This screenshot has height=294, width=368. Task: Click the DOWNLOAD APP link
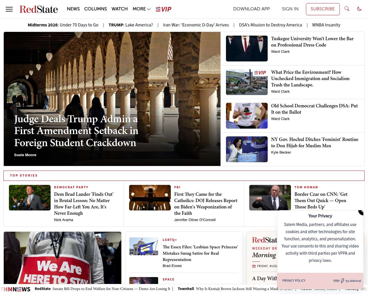tap(252, 9)
